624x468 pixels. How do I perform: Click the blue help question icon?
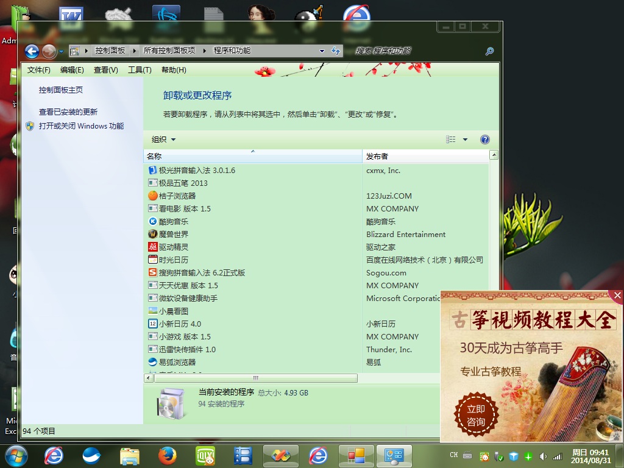[x=484, y=140]
